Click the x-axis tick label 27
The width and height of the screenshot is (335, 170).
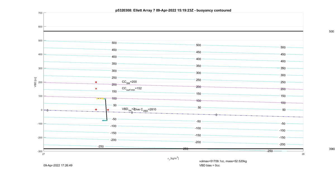44,154
